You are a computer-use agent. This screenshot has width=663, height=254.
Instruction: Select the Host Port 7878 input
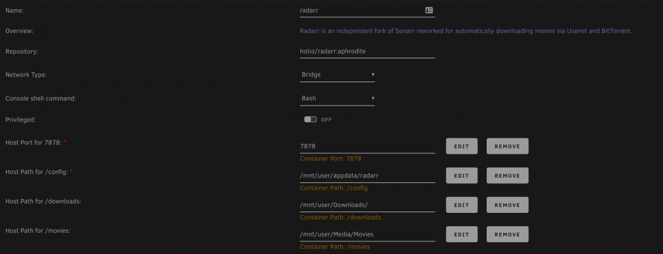[367, 146]
